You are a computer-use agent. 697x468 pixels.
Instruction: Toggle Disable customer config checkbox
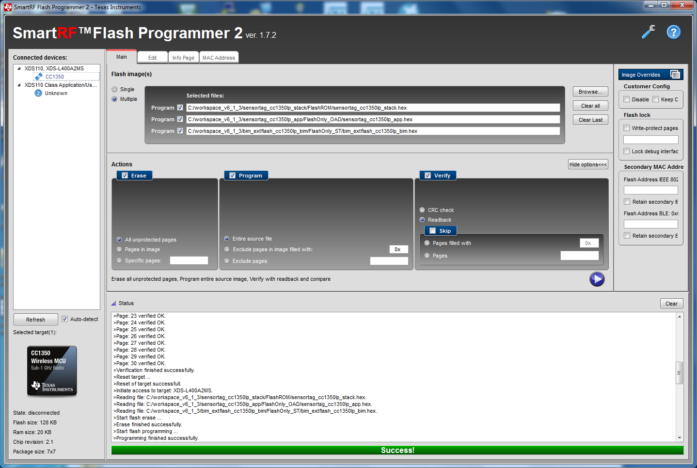(x=627, y=99)
